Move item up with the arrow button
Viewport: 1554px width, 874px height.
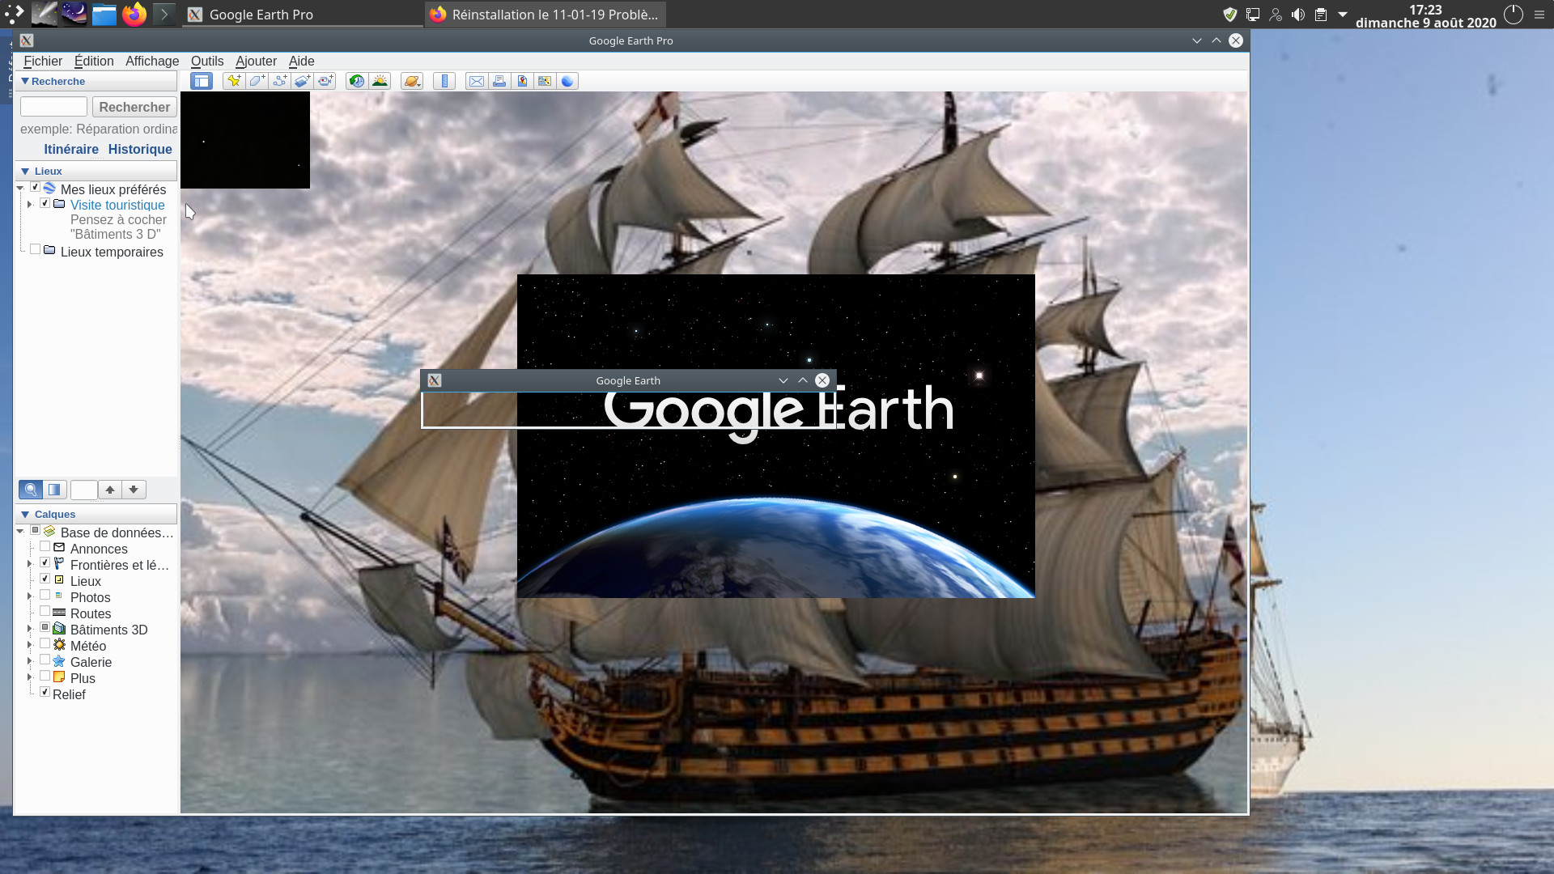click(x=110, y=490)
